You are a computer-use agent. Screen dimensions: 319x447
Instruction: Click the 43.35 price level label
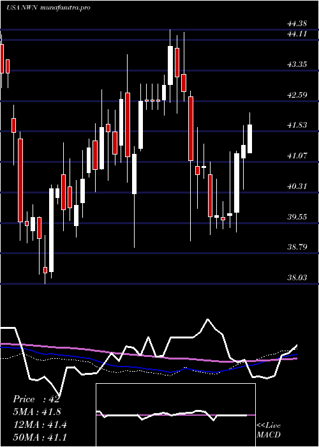[x=297, y=64]
